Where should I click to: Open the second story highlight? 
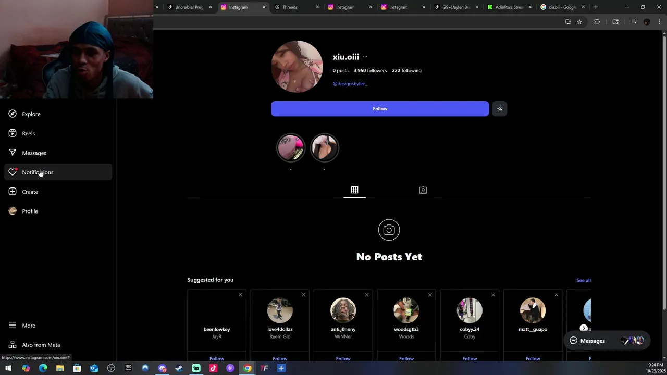[x=325, y=148]
